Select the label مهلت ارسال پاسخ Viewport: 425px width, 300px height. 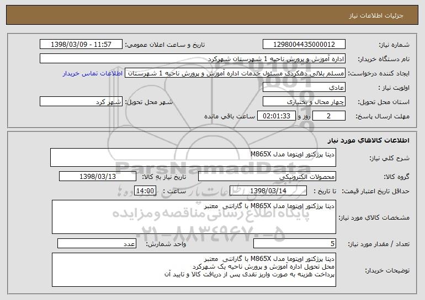(x=382, y=116)
